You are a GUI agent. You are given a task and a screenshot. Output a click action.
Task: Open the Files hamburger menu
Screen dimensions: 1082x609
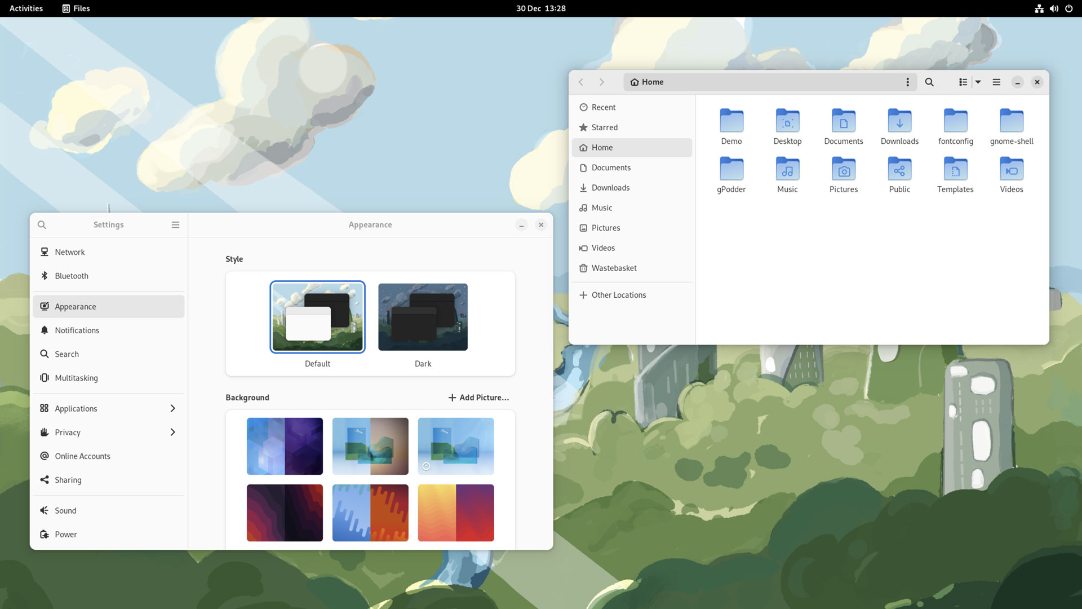[x=996, y=82]
